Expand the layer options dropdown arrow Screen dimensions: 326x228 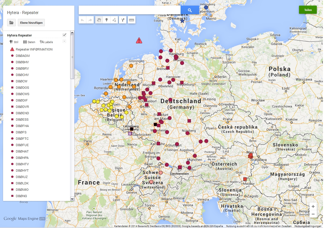coord(64,41)
